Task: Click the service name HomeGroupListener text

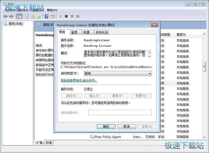Action: coord(97,40)
